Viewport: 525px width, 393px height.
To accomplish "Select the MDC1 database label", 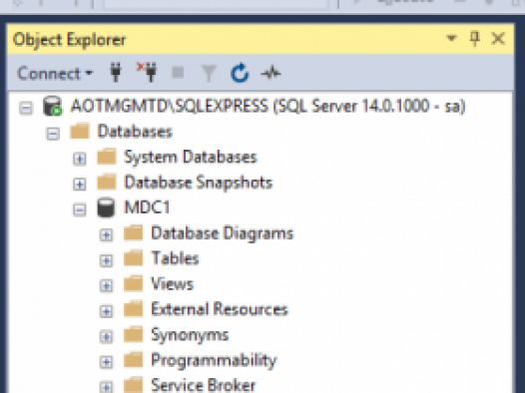I will (x=147, y=207).
